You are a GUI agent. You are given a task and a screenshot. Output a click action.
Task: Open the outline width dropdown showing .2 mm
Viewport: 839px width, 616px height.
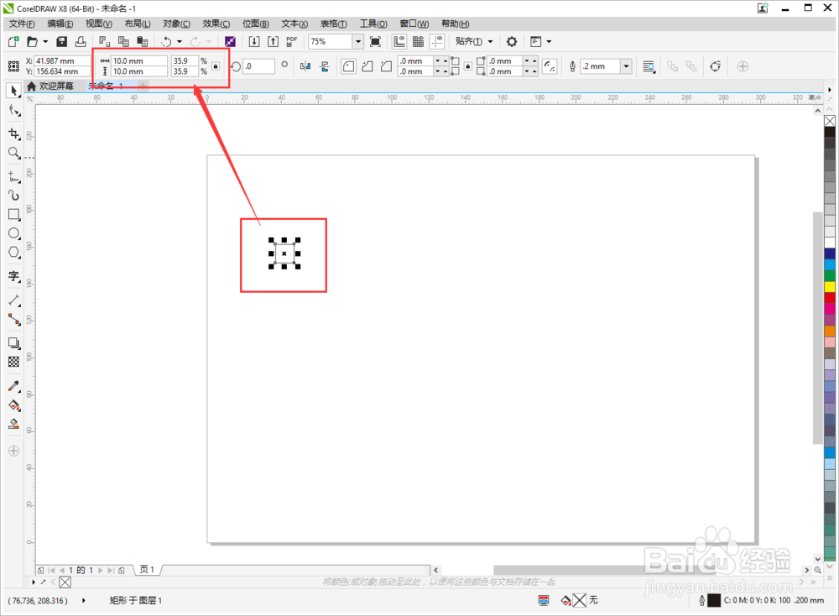(x=625, y=65)
